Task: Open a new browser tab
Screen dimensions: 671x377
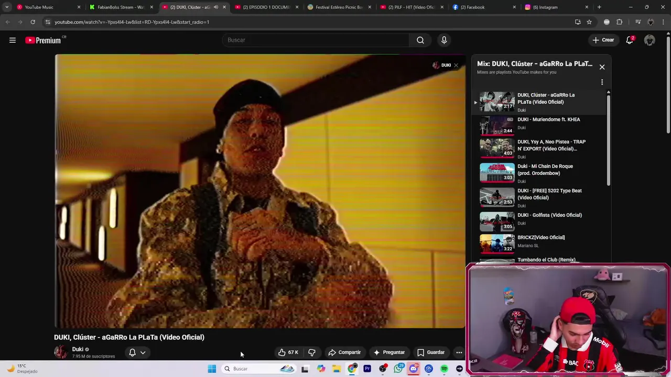Action: pyautogui.click(x=599, y=7)
